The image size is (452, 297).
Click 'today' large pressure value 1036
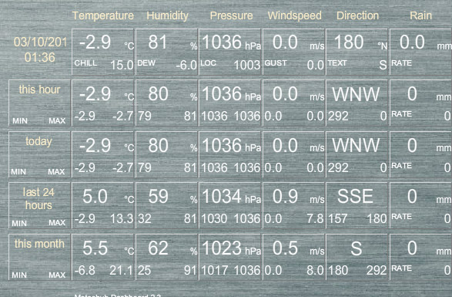[x=222, y=145]
